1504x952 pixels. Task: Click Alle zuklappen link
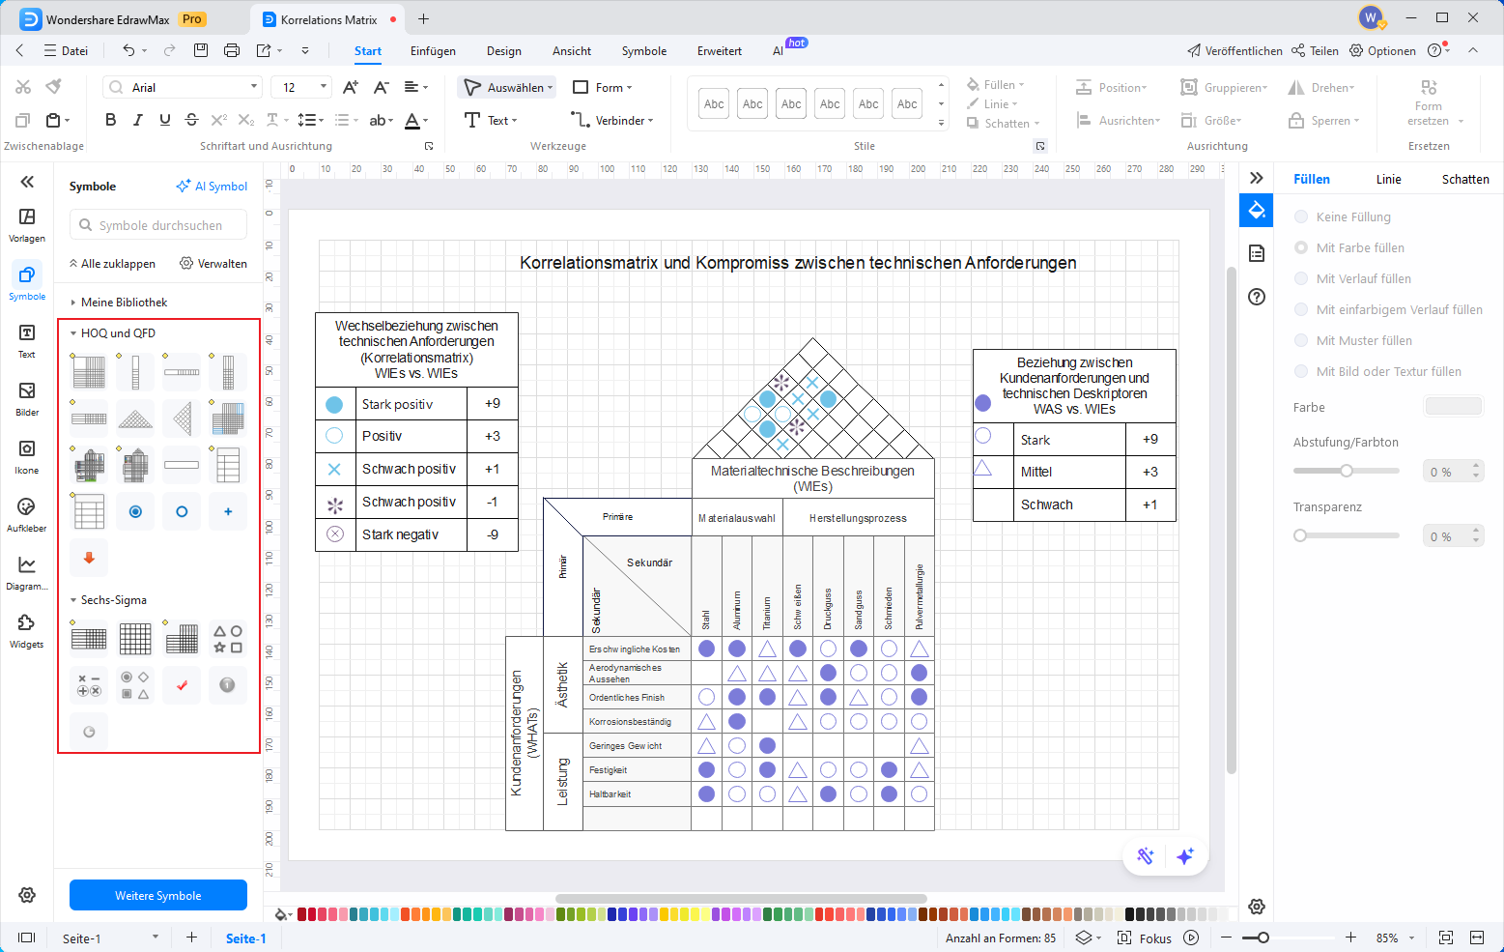pos(112,263)
